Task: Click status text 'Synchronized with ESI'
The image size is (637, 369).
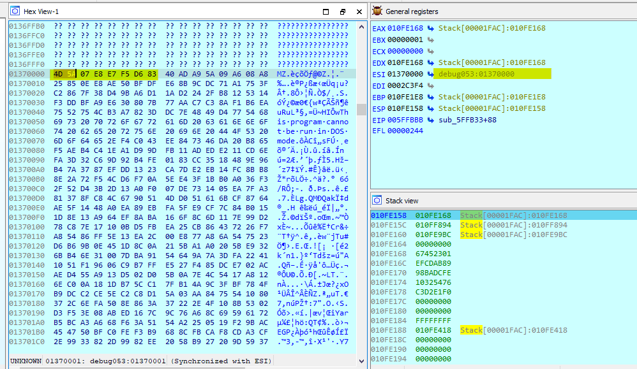Action: click(x=221, y=361)
